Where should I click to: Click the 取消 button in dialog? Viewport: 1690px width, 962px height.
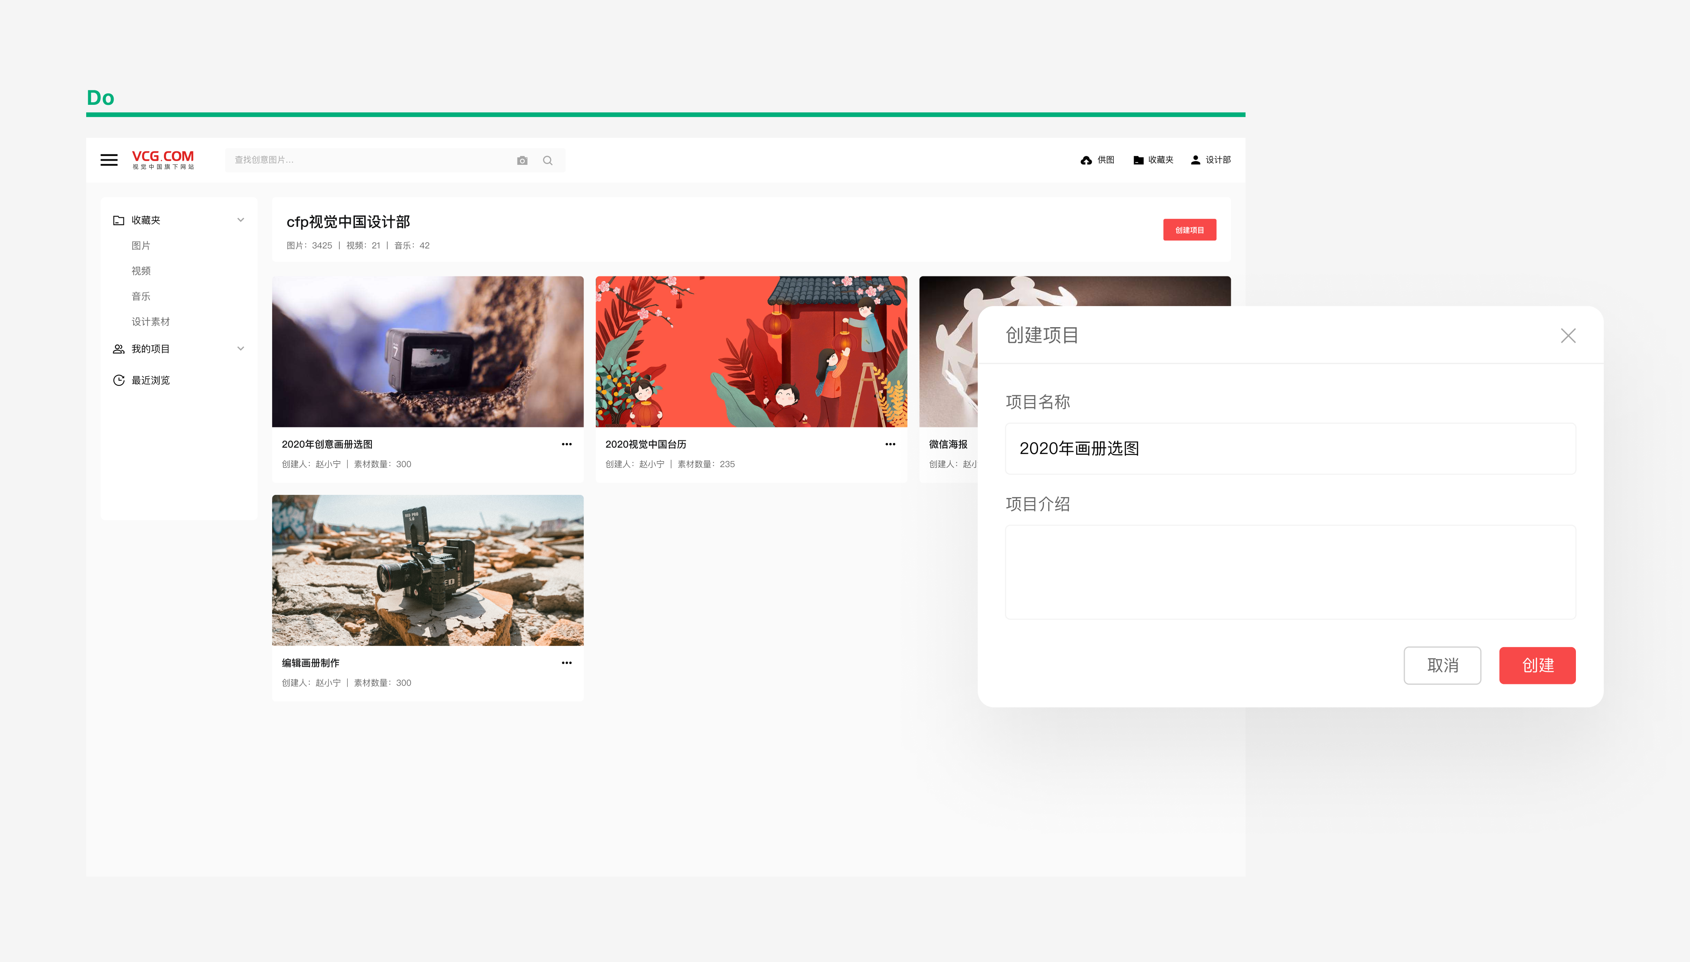tap(1442, 665)
